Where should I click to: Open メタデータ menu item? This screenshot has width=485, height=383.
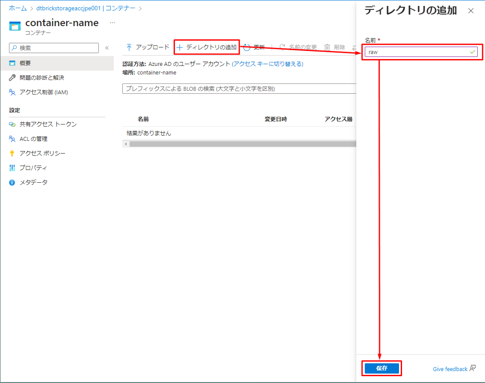click(57, 182)
